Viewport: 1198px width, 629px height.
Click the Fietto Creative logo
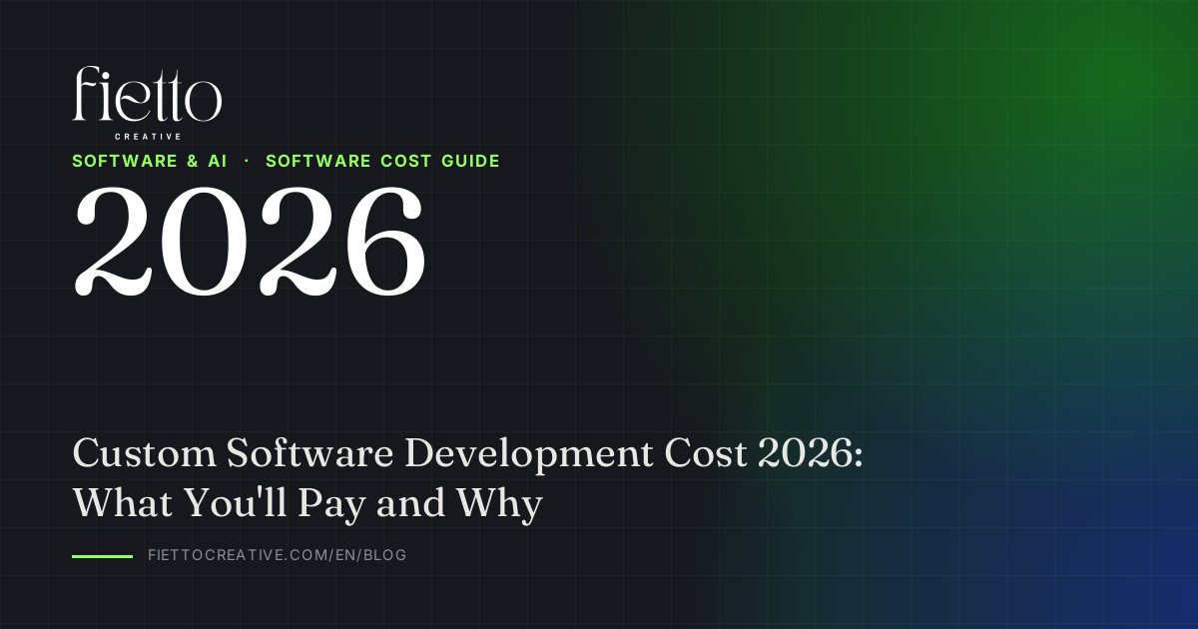147,103
